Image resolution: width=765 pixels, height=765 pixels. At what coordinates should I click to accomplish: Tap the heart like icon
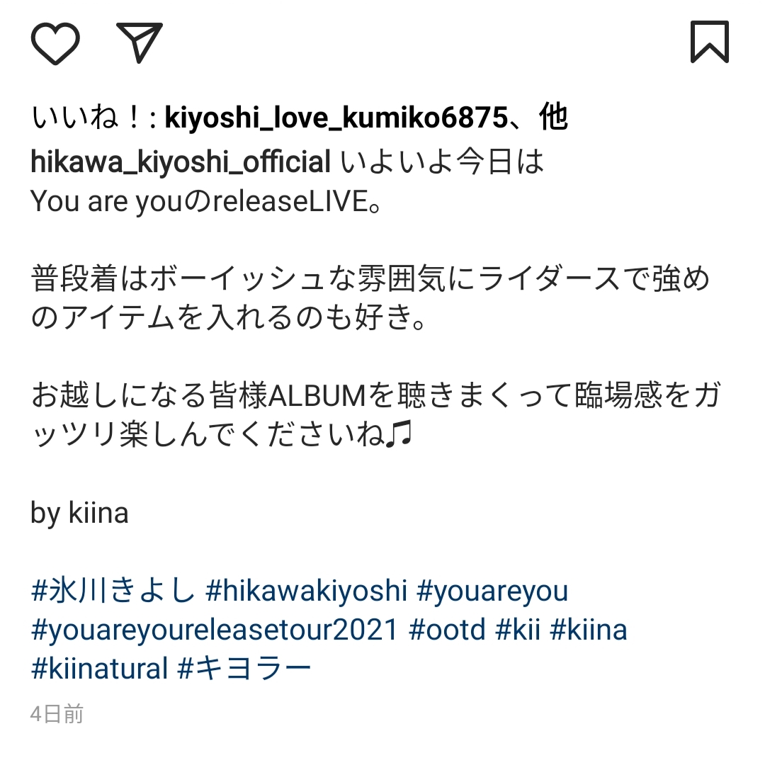(55, 43)
